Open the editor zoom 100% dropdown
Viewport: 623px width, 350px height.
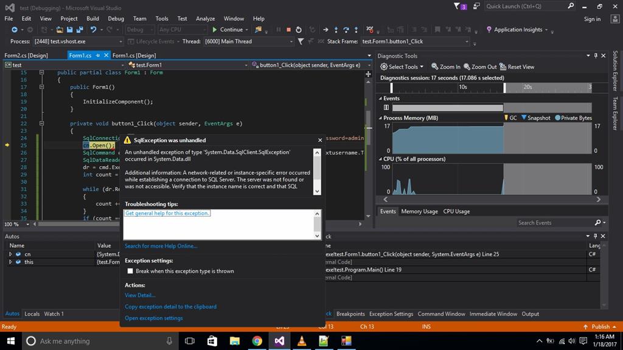point(27,225)
